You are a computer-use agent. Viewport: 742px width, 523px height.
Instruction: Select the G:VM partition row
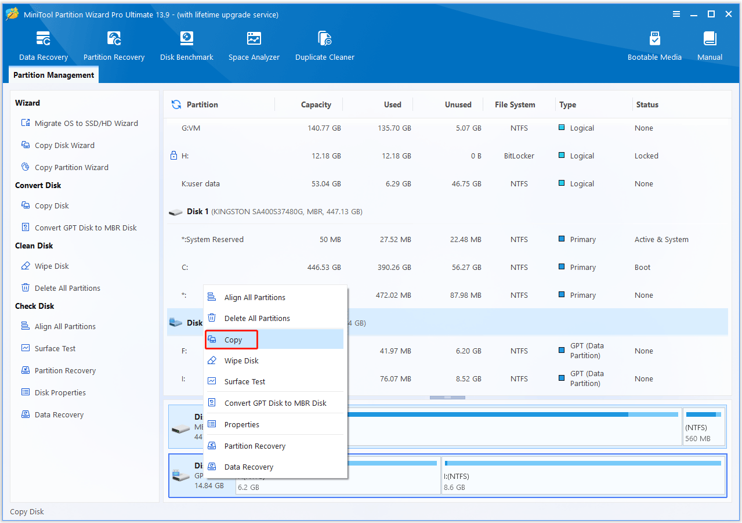(x=447, y=128)
